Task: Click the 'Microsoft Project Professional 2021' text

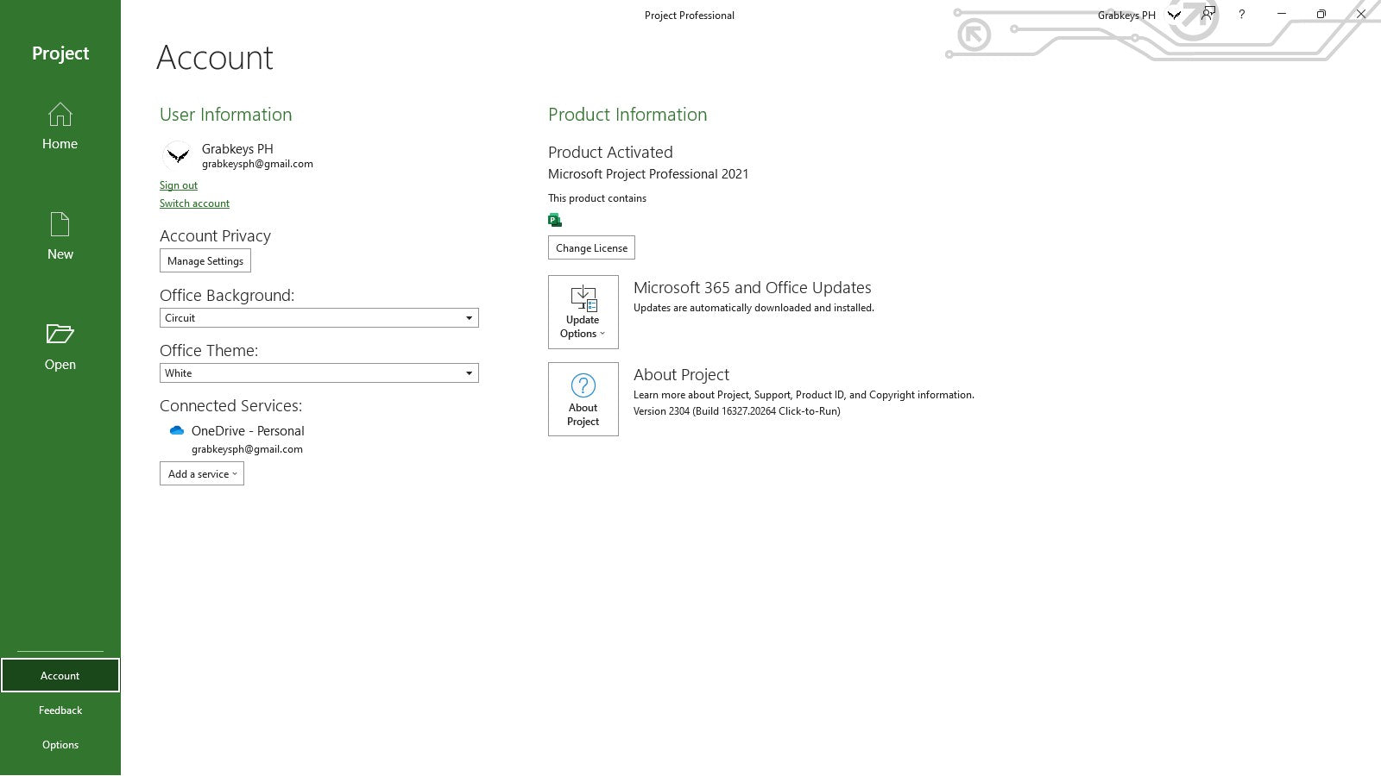Action: tap(648, 174)
